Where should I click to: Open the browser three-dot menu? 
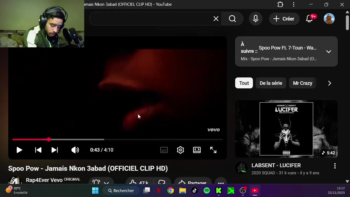coord(294,4)
